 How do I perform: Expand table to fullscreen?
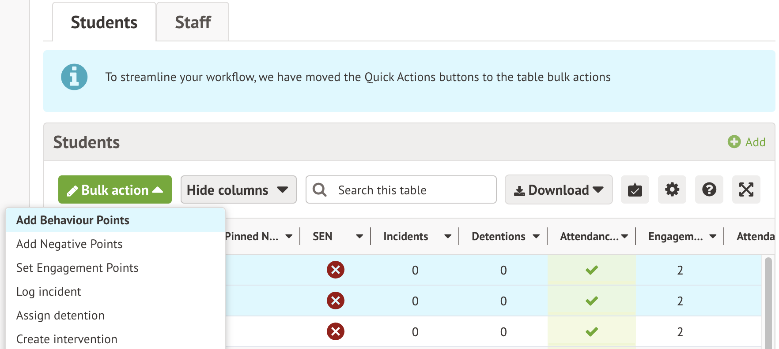click(x=746, y=190)
